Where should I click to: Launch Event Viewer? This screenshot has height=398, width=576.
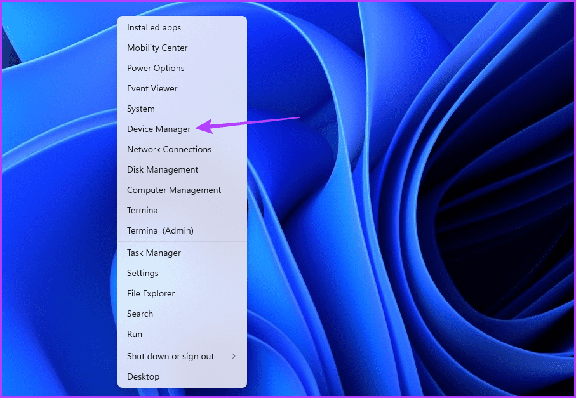pos(152,89)
